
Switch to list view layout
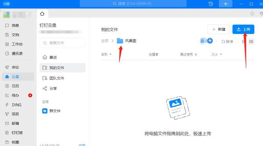[251, 42]
